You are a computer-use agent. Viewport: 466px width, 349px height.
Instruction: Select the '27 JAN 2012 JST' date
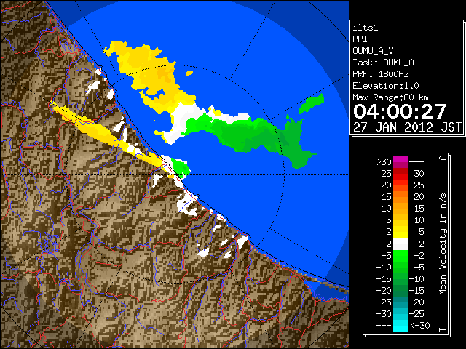coord(407,127)
